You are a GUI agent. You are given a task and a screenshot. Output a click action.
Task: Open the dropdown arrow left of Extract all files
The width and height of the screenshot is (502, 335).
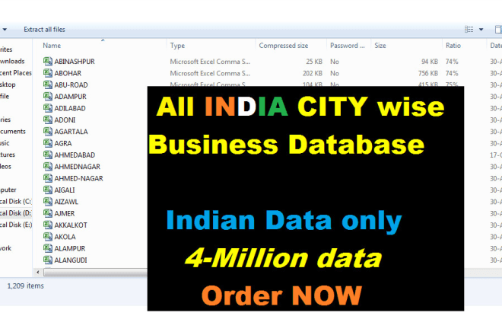(5, 30)
